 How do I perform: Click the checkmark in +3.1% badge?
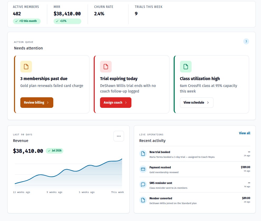pyautogui.click(x=57, y=21)
